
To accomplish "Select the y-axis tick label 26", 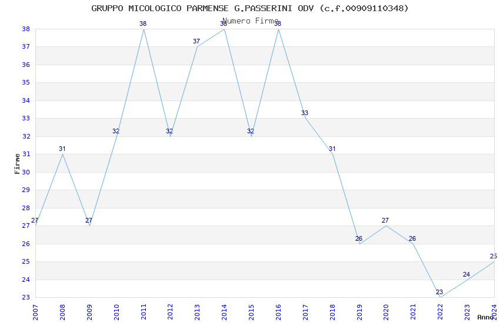I will pos(26,244).
